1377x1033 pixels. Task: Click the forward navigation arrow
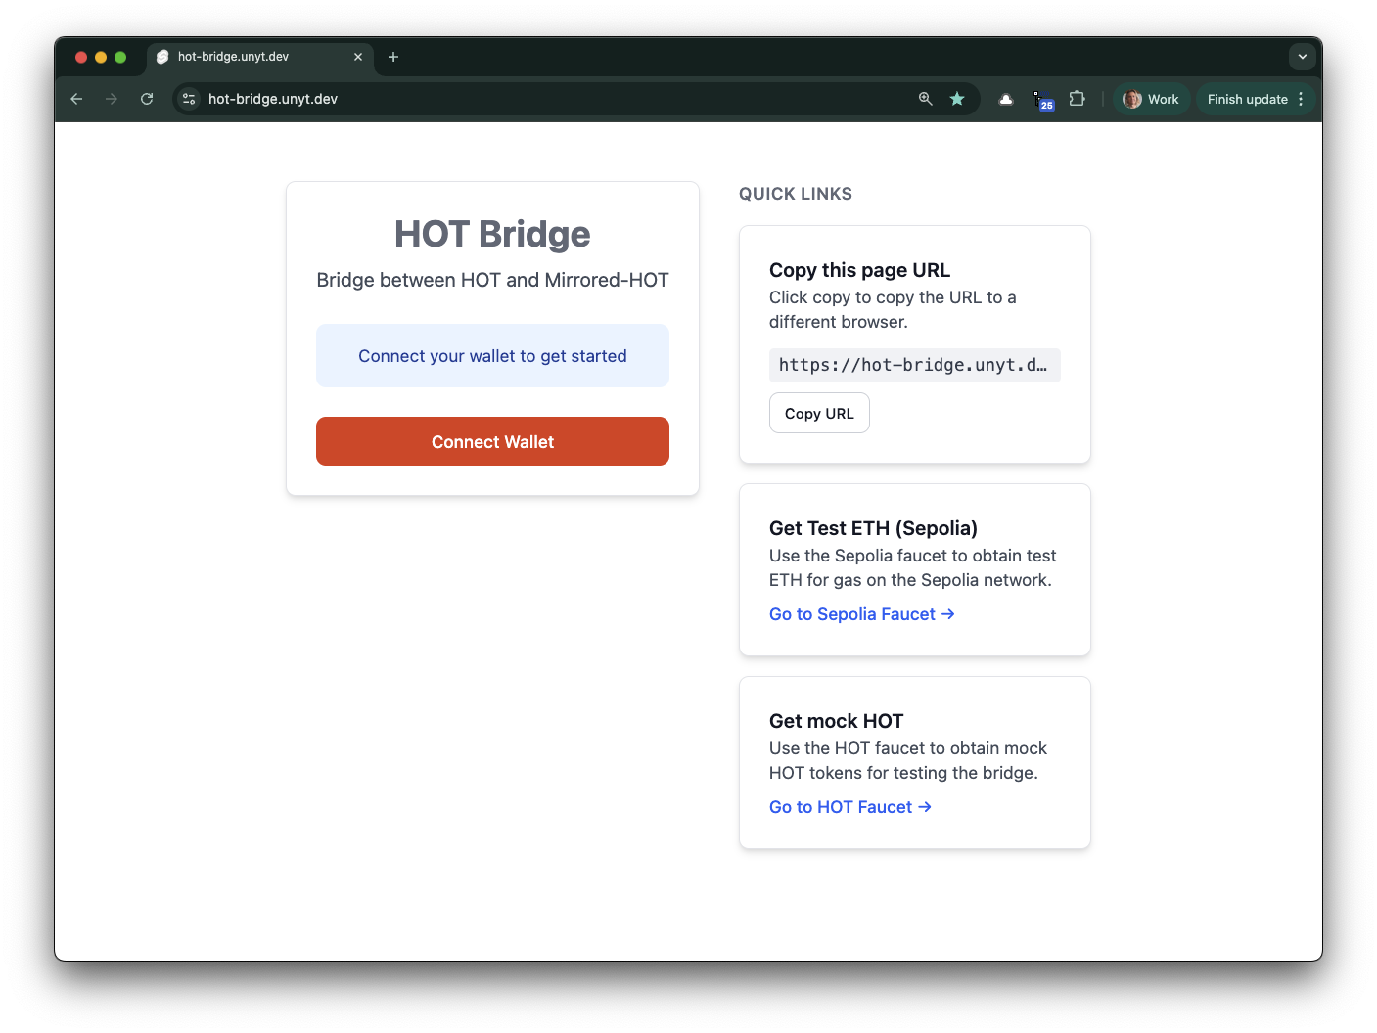[112, 99]
